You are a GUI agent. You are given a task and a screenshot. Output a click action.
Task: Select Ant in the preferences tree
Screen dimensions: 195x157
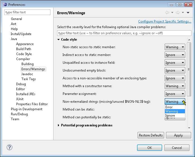click(13, 24)
